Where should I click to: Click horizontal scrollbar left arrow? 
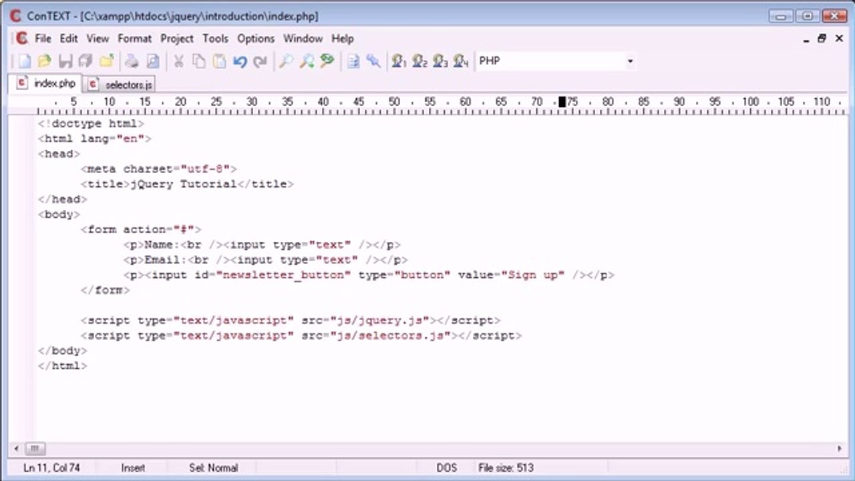(16, 449)
